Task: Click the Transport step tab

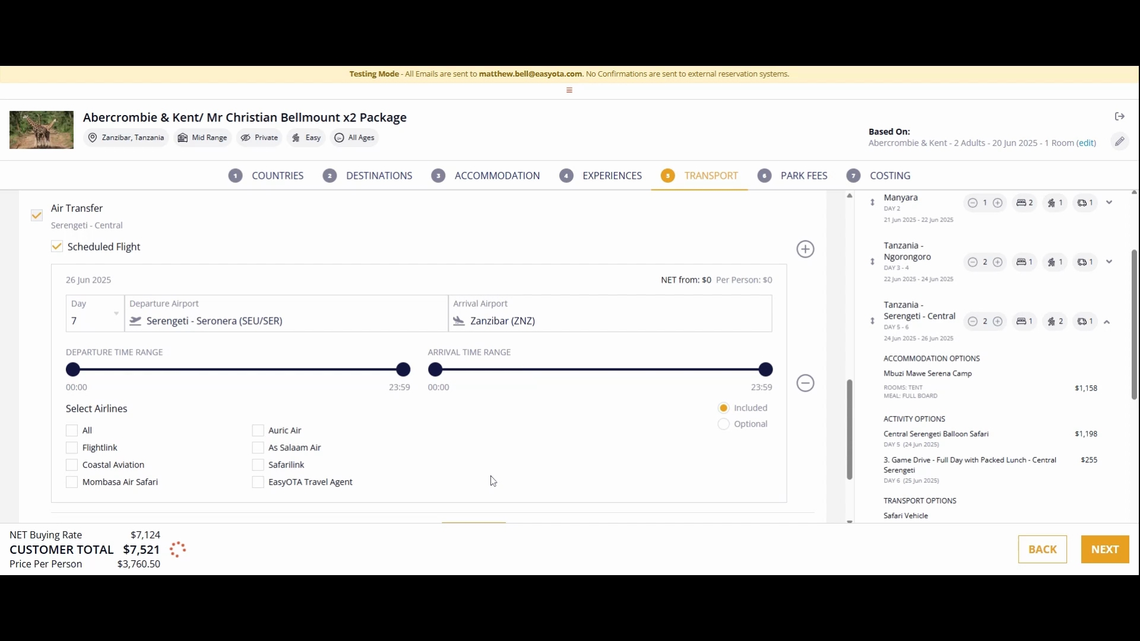Action: [699, 176]
